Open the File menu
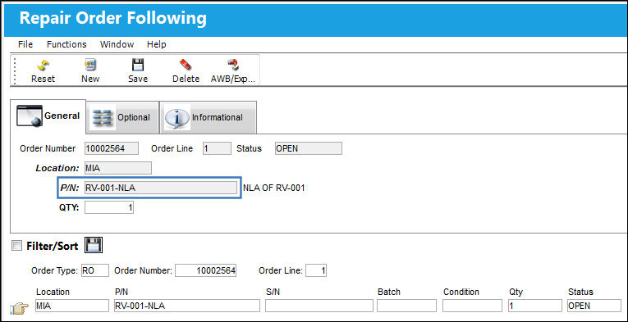 coord(25,44)
